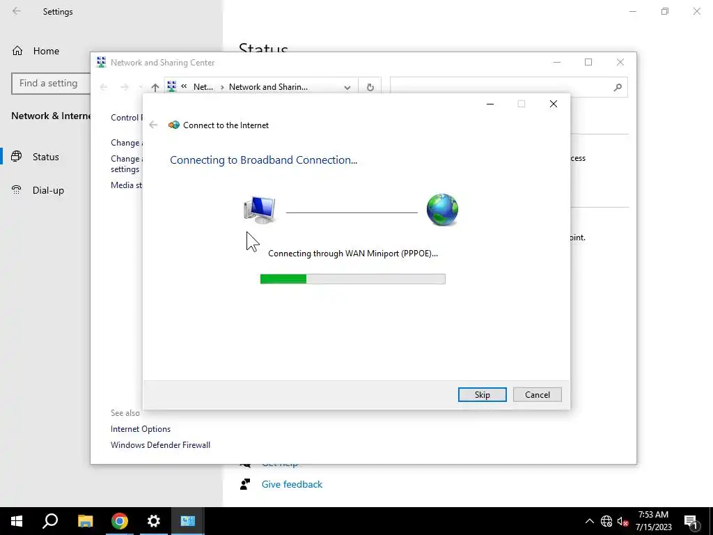Open Give feedback link in Settings
The height and width of the screenshot is (535, 713).
[x=292, y=485]
